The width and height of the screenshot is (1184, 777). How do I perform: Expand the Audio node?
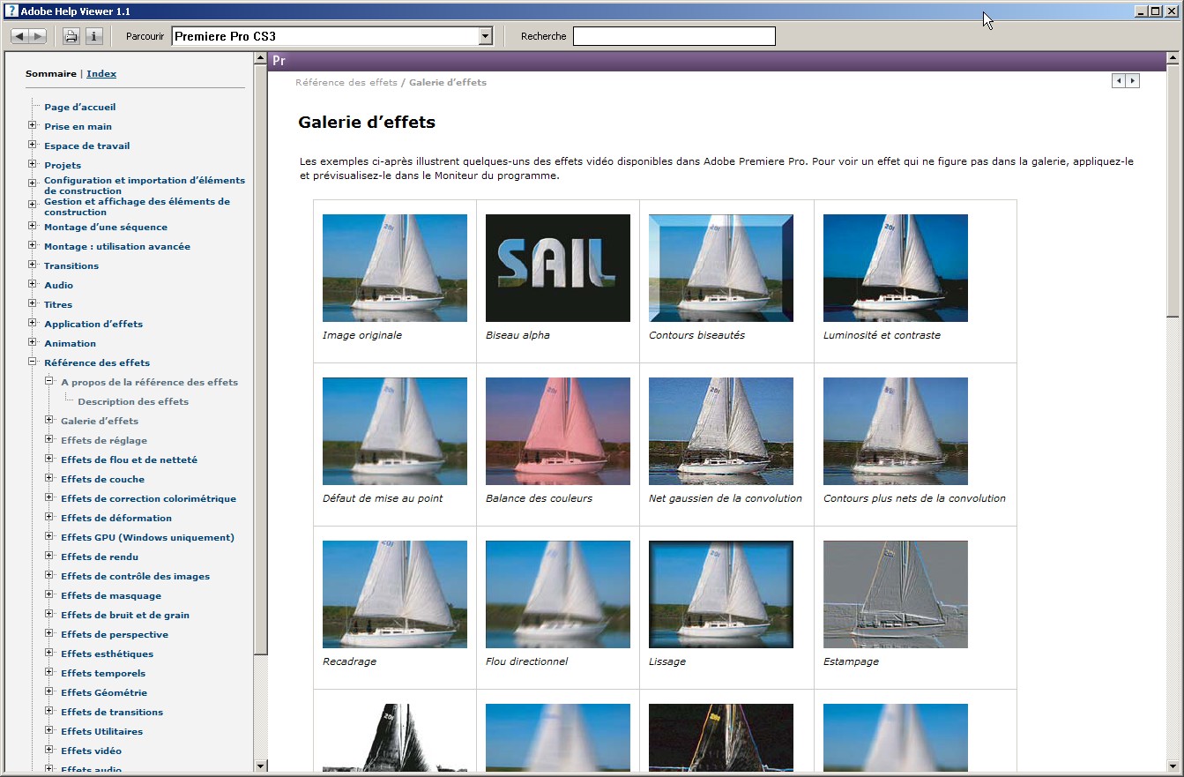[33, 285]
